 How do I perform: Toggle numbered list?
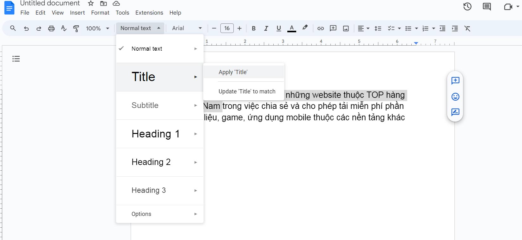coord(426,28)
